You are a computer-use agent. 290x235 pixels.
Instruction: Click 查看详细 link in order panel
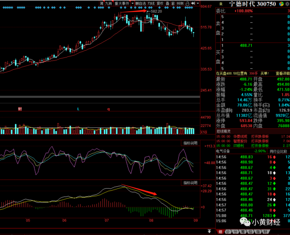click(x=282, y=74)
